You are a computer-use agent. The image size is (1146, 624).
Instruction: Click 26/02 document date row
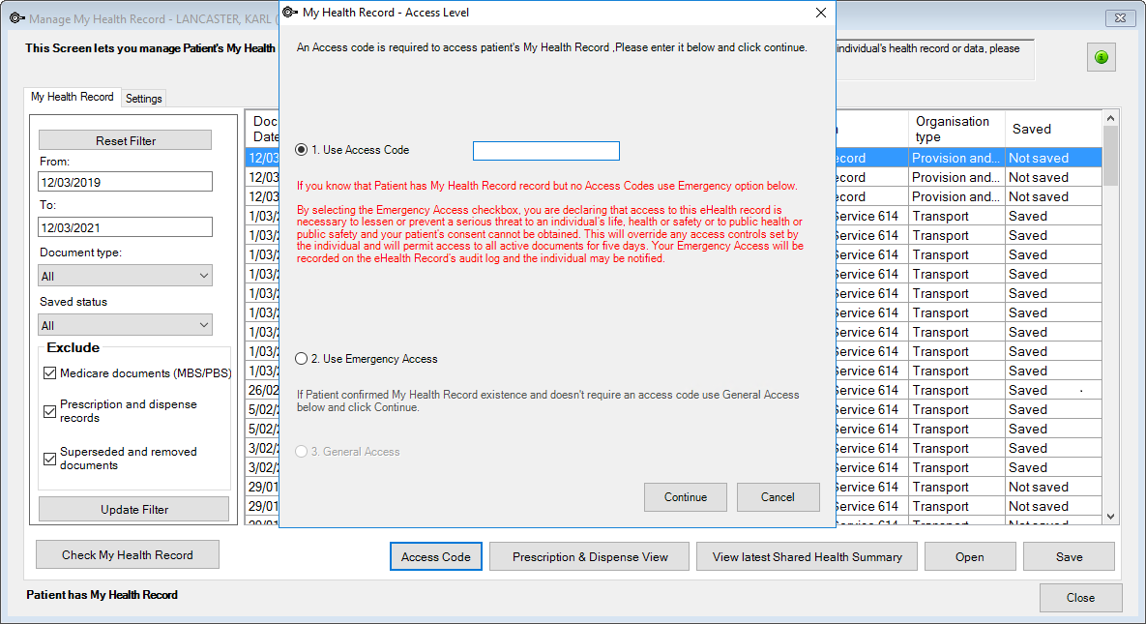[x=263, y=391]
